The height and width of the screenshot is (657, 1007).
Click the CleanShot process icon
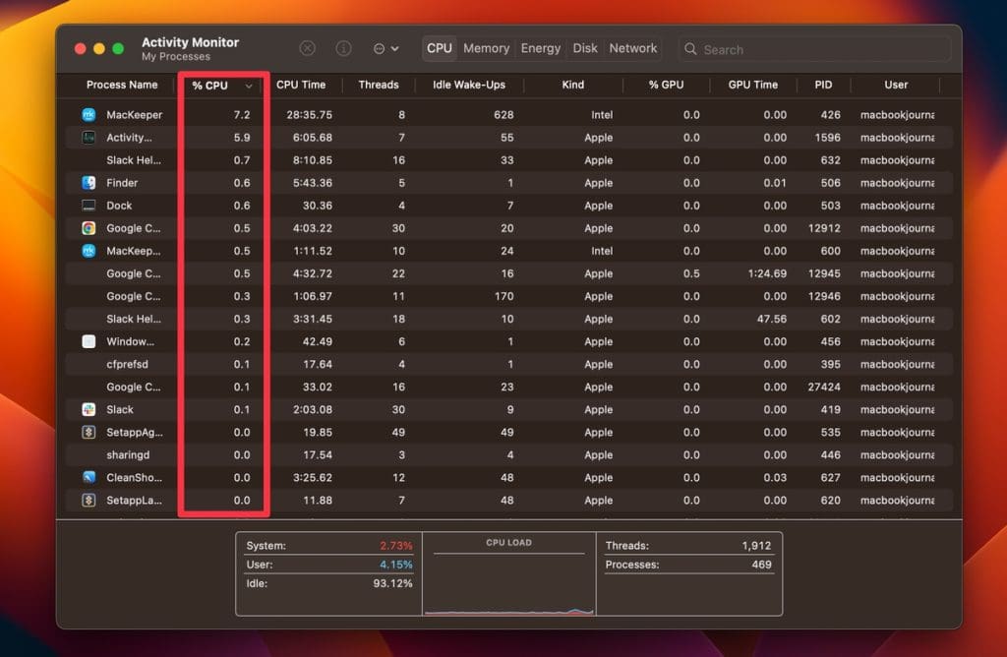point(89,477)
